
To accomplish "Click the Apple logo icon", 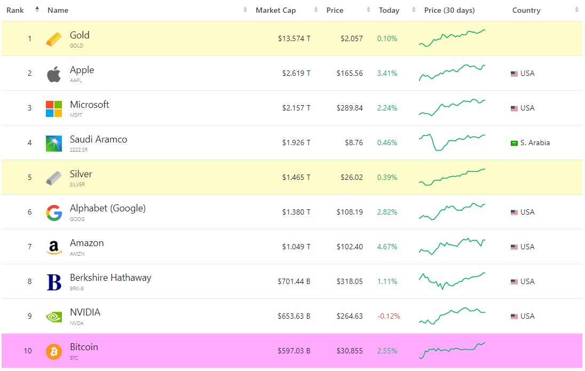I will [53, 74].
